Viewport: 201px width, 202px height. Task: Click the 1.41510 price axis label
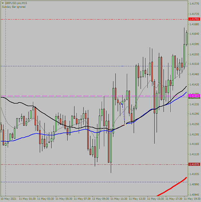tap(194, 64)
